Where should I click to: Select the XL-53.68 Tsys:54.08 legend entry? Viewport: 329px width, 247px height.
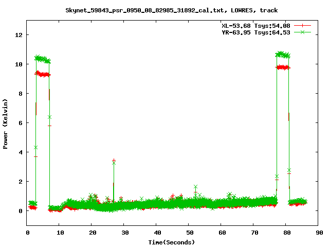256,26
